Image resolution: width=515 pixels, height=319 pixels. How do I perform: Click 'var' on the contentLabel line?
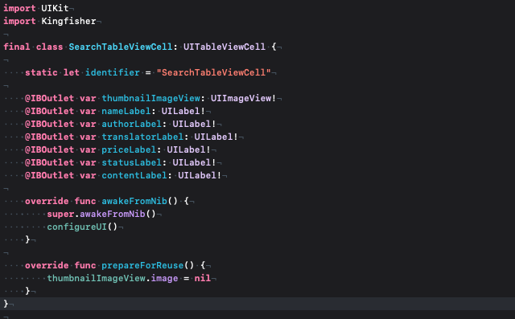88,175
